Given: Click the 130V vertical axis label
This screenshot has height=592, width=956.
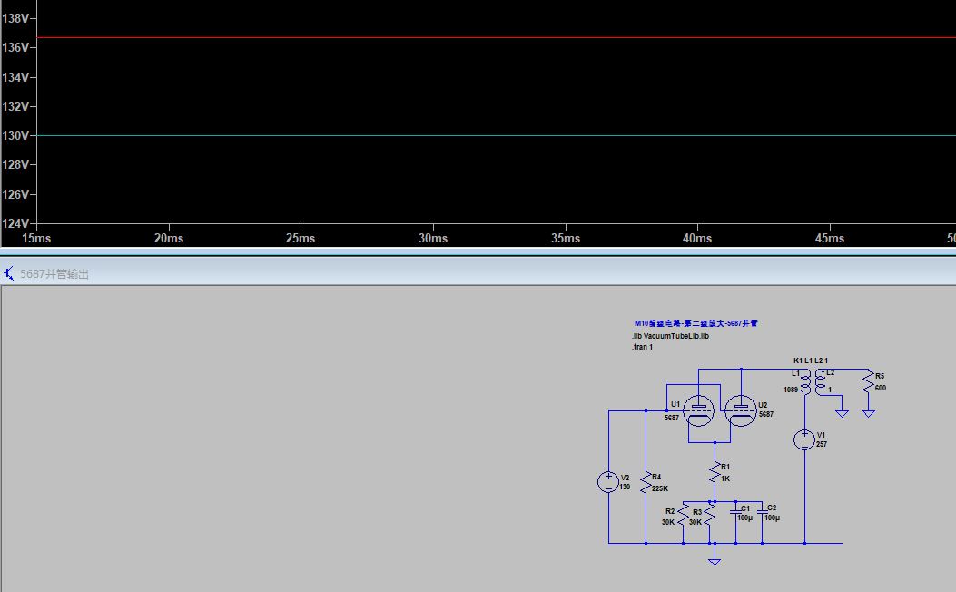Looking at the screenshot, I should (x=15, y=135).
